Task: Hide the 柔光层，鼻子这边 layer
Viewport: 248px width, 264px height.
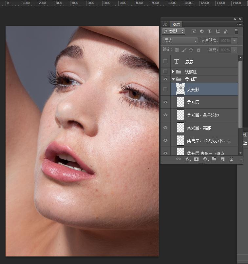Action: pyautogui.click(x=165, y=115)
